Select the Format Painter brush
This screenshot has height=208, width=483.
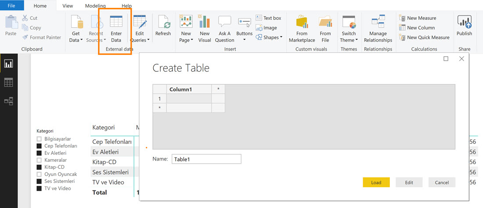[x=25, y=37]
